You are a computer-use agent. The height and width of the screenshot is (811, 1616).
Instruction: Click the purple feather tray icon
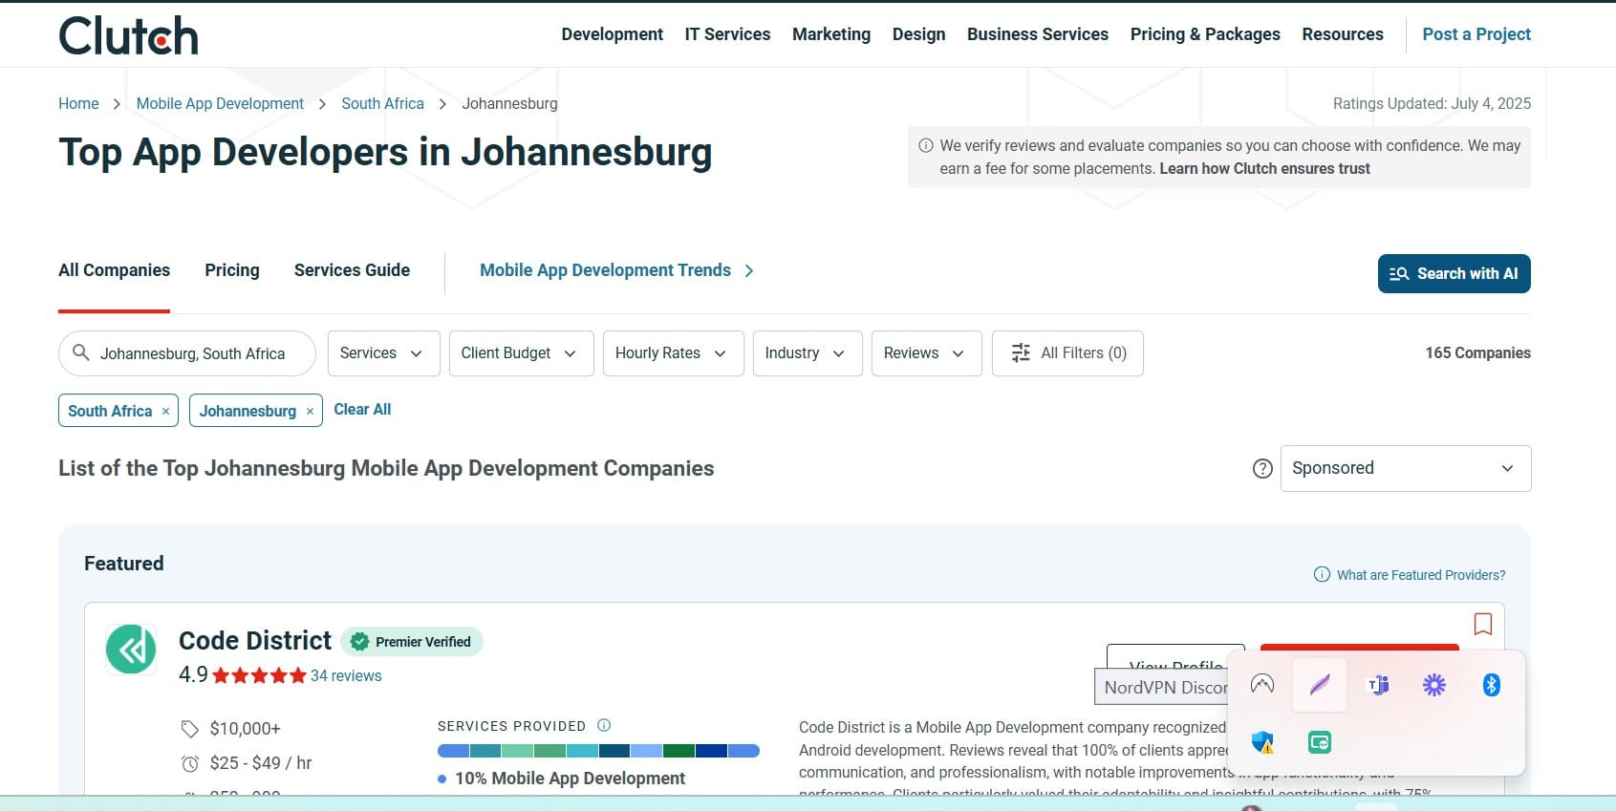coord(1320,685)
